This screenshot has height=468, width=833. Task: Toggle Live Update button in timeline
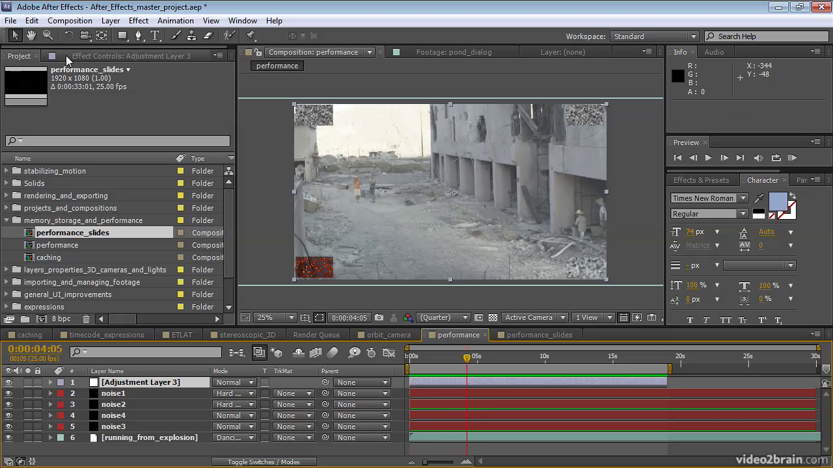259,353
